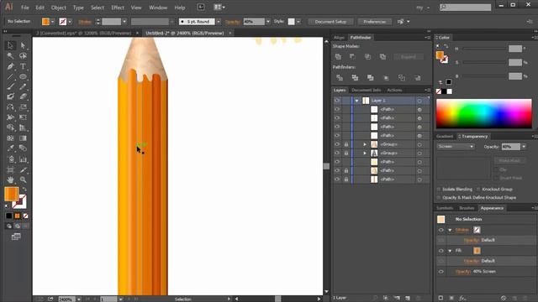Enable the Knockout Group checkbox
538x302 pixels.
click(x=478, y=189)
